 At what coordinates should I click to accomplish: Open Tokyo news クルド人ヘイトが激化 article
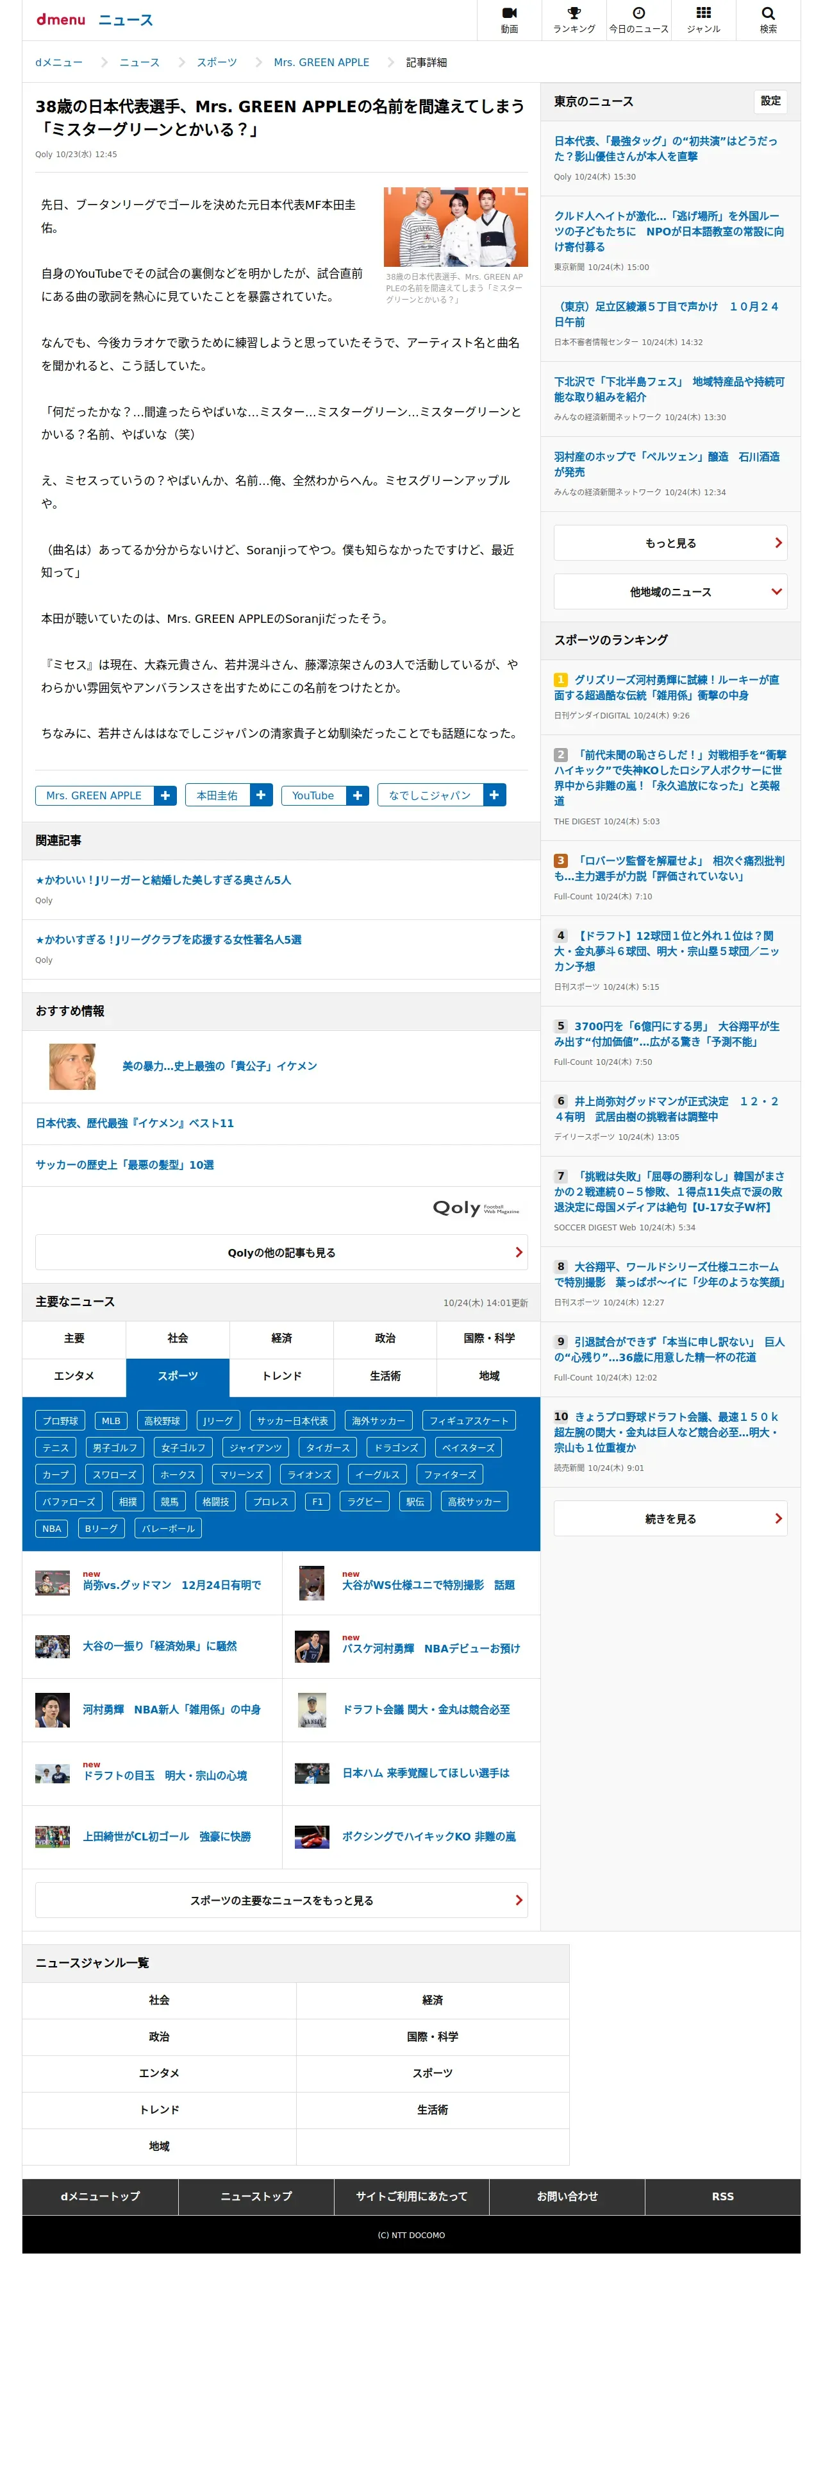click(x=669, y=231)
